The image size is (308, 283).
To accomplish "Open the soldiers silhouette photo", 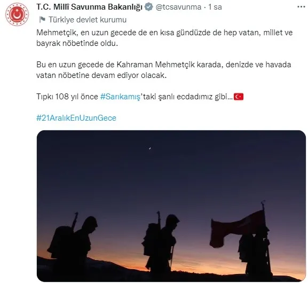I will [x=171, y=206].
